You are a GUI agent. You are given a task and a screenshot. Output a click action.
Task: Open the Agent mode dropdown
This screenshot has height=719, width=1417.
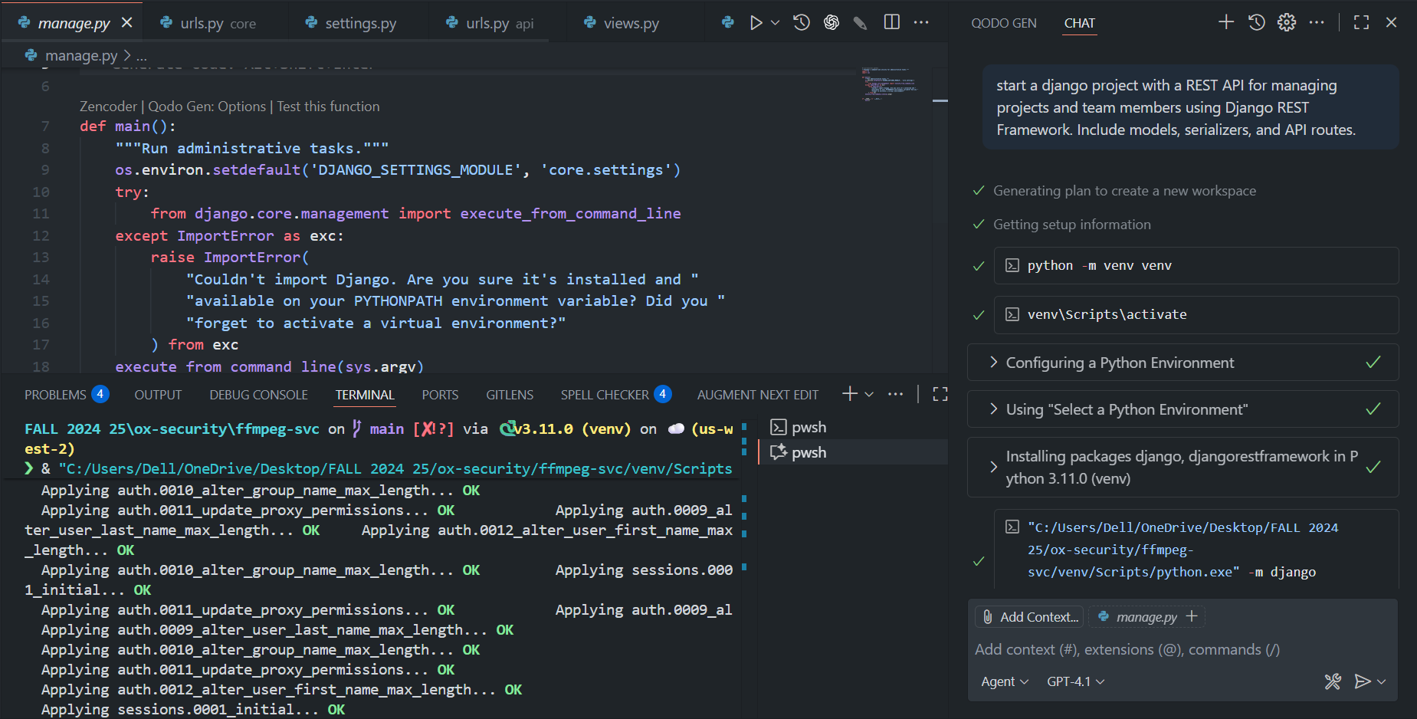[x=1004, y=681]
